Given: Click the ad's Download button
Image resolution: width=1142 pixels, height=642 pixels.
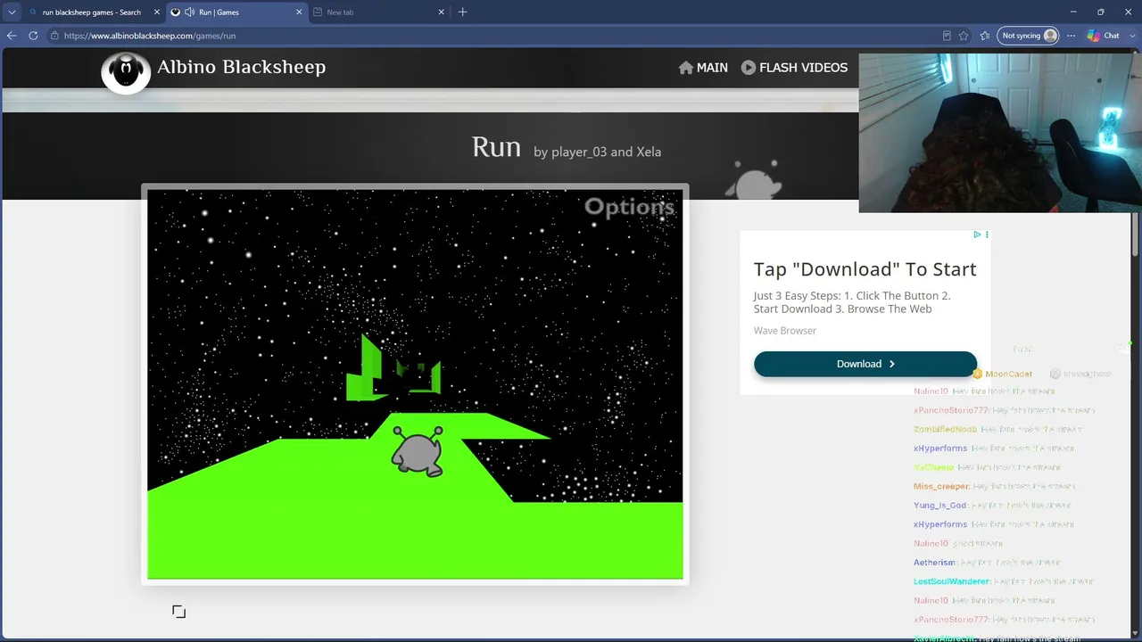Looking at the screenshot, I should [x=865, y=364].
